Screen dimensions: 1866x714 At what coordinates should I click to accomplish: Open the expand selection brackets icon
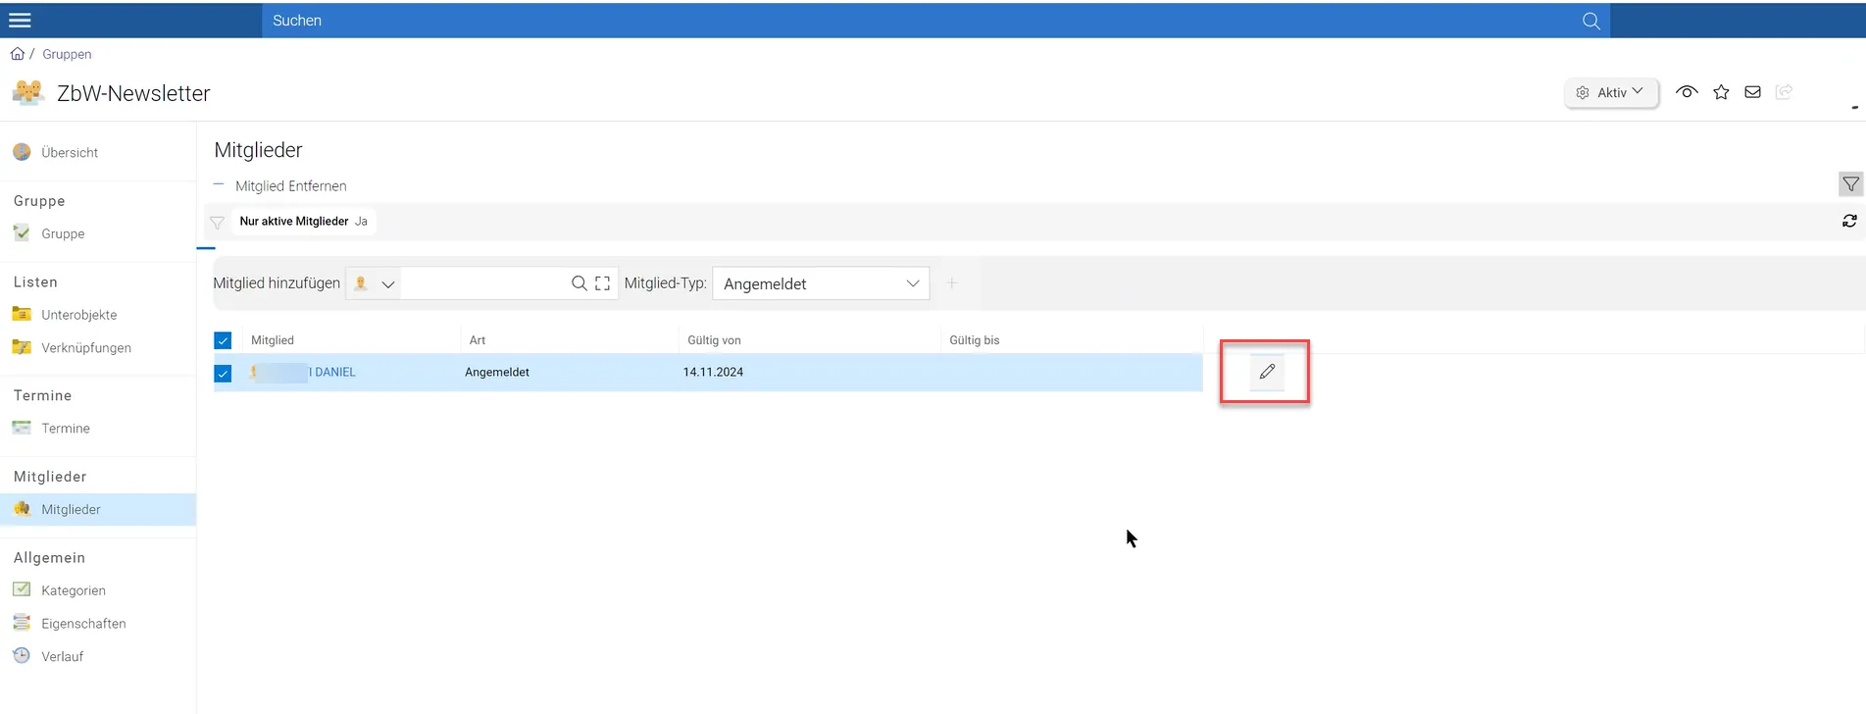tap(602, 283)
